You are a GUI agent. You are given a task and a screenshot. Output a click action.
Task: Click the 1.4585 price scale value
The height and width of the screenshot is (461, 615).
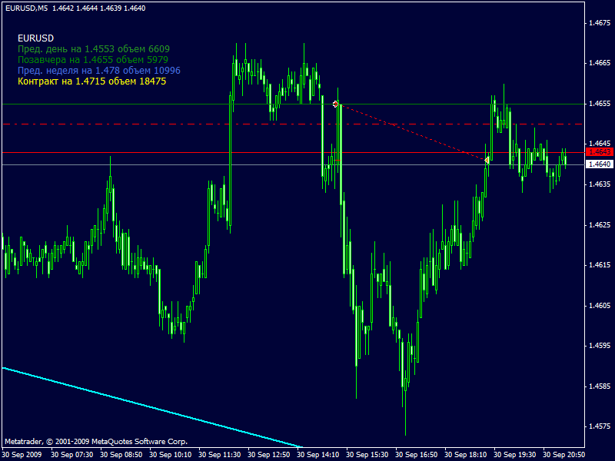pyautogui.click(x=600, y=386)
